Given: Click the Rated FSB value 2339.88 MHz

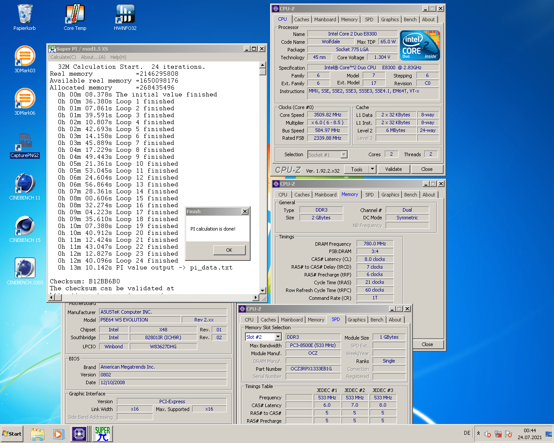Looking at the screenshot, I should (x=328, y=138).
